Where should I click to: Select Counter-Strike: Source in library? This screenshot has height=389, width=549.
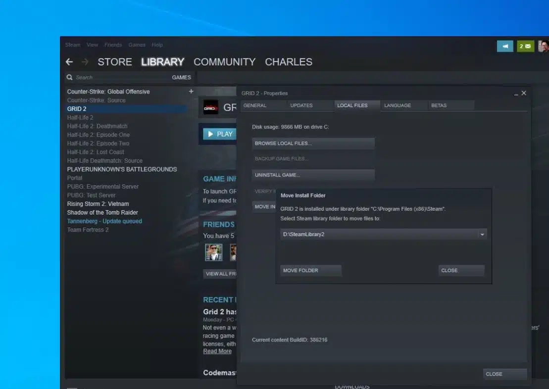click(96, 100)
